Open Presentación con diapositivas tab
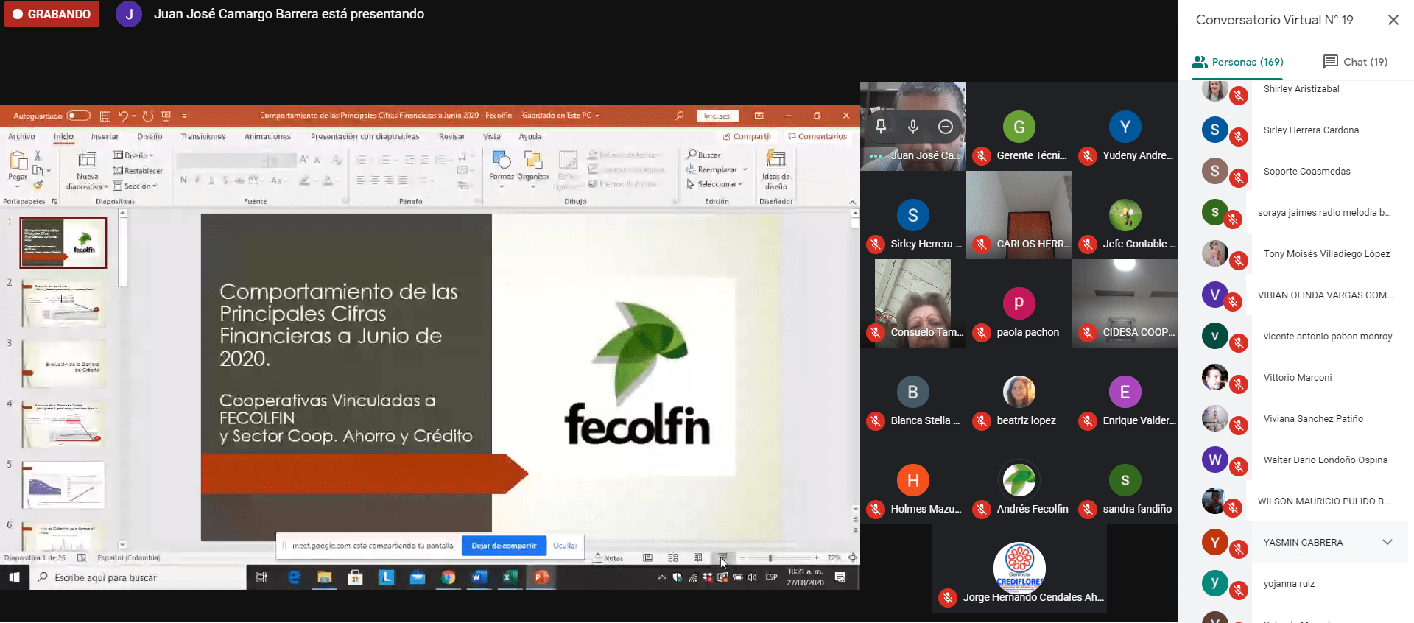The image size is (1414, 623). tap(365, 136)
